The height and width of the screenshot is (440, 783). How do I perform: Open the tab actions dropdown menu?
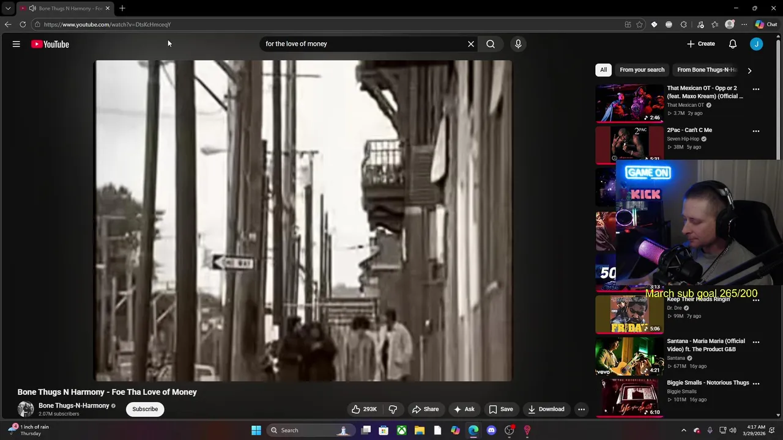pyautogui.click(x=7, y=9)
